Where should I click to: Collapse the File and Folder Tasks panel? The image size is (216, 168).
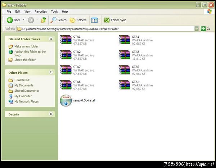[51, 39]
